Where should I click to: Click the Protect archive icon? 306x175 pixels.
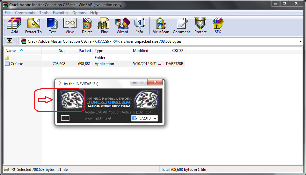coord(200,26)
